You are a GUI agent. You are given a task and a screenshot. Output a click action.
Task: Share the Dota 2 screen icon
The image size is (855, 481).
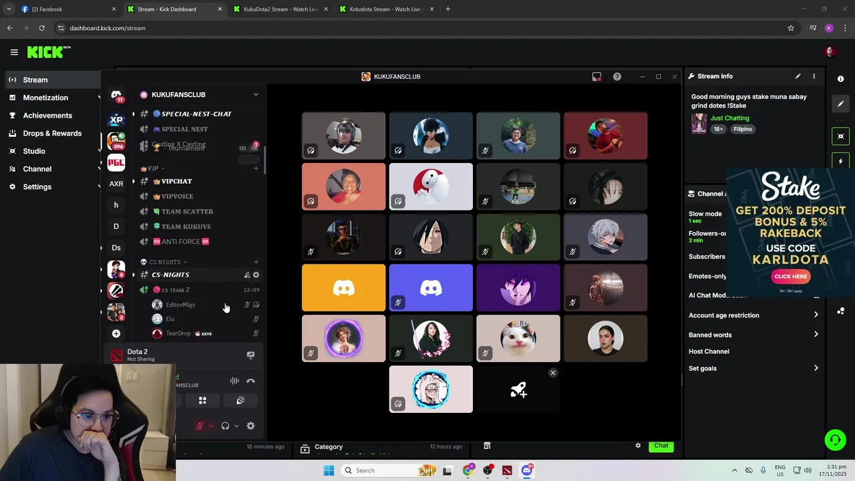click(250, 355)
